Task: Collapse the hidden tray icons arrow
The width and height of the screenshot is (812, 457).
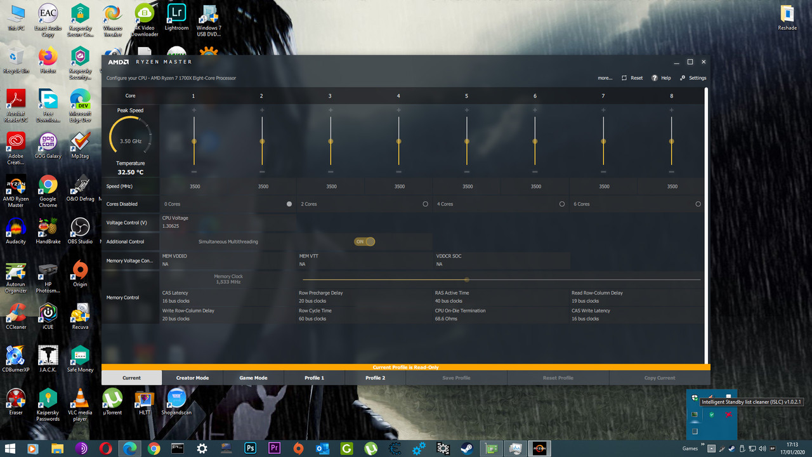Action: [x=712, y=448]
